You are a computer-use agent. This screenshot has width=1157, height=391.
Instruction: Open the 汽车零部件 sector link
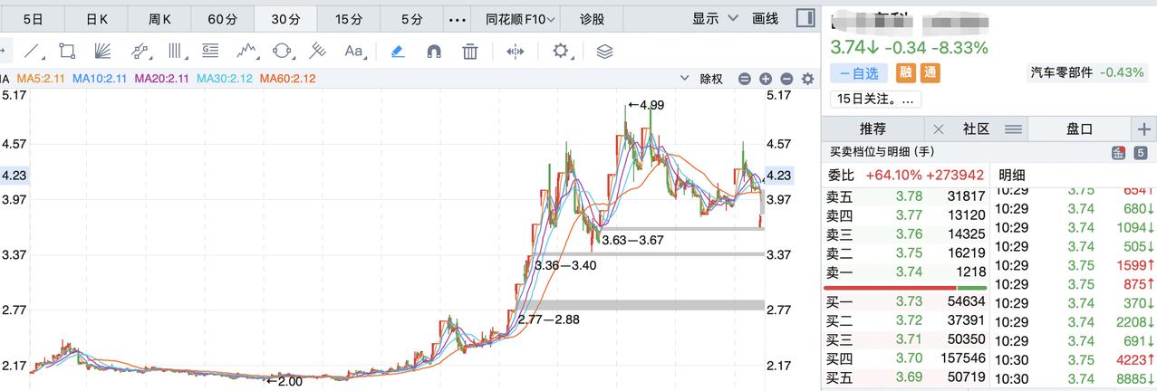pos(1087,72)
